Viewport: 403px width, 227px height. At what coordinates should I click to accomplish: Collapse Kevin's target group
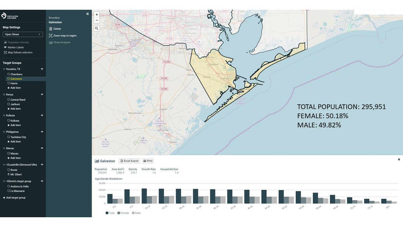click(4, 181)
